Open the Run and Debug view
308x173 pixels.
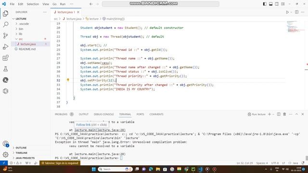(5, 47)
